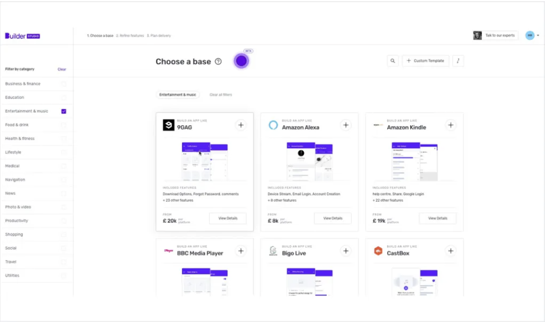Click the purple beta assistant circle

[x=241, y=61]
